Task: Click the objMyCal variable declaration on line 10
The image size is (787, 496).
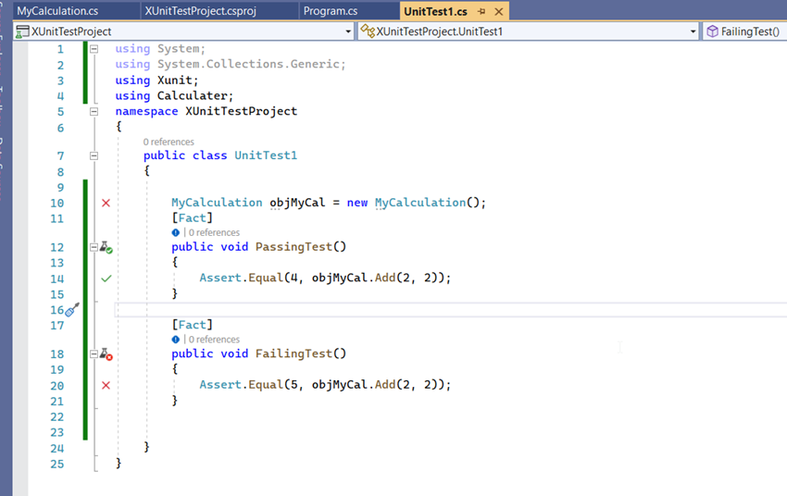Action: pyautogui.click(x=297, y=203)
